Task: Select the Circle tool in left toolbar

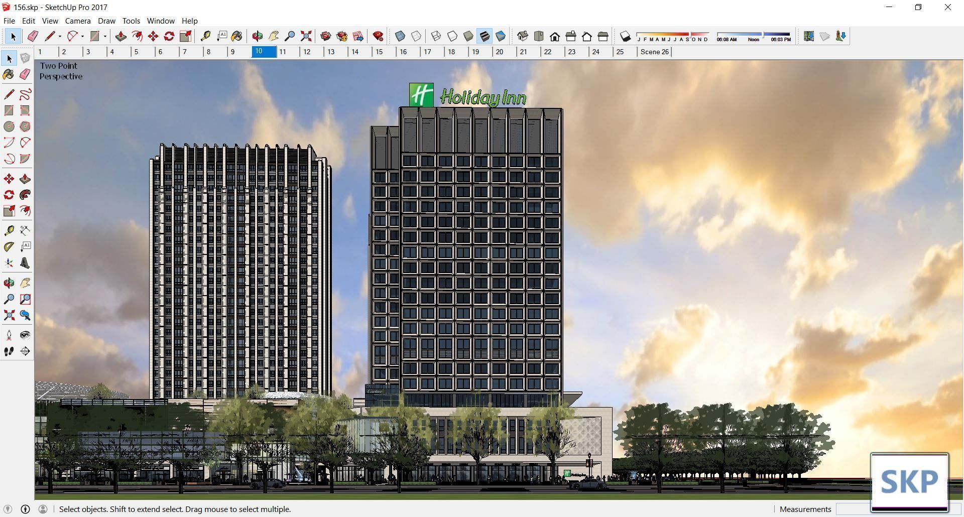Action: click(9, 126)
